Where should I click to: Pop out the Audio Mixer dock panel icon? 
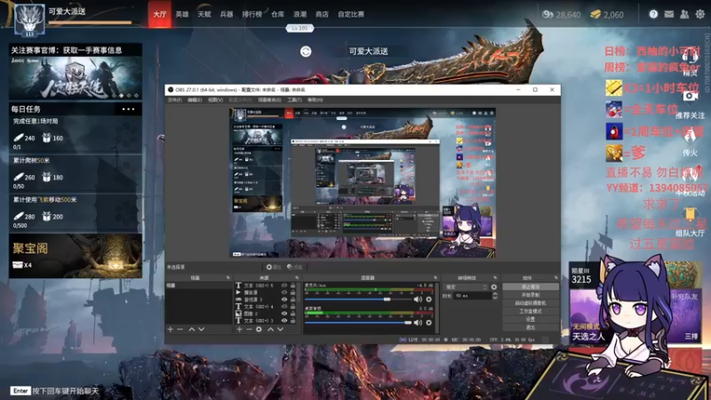point(435,277)
